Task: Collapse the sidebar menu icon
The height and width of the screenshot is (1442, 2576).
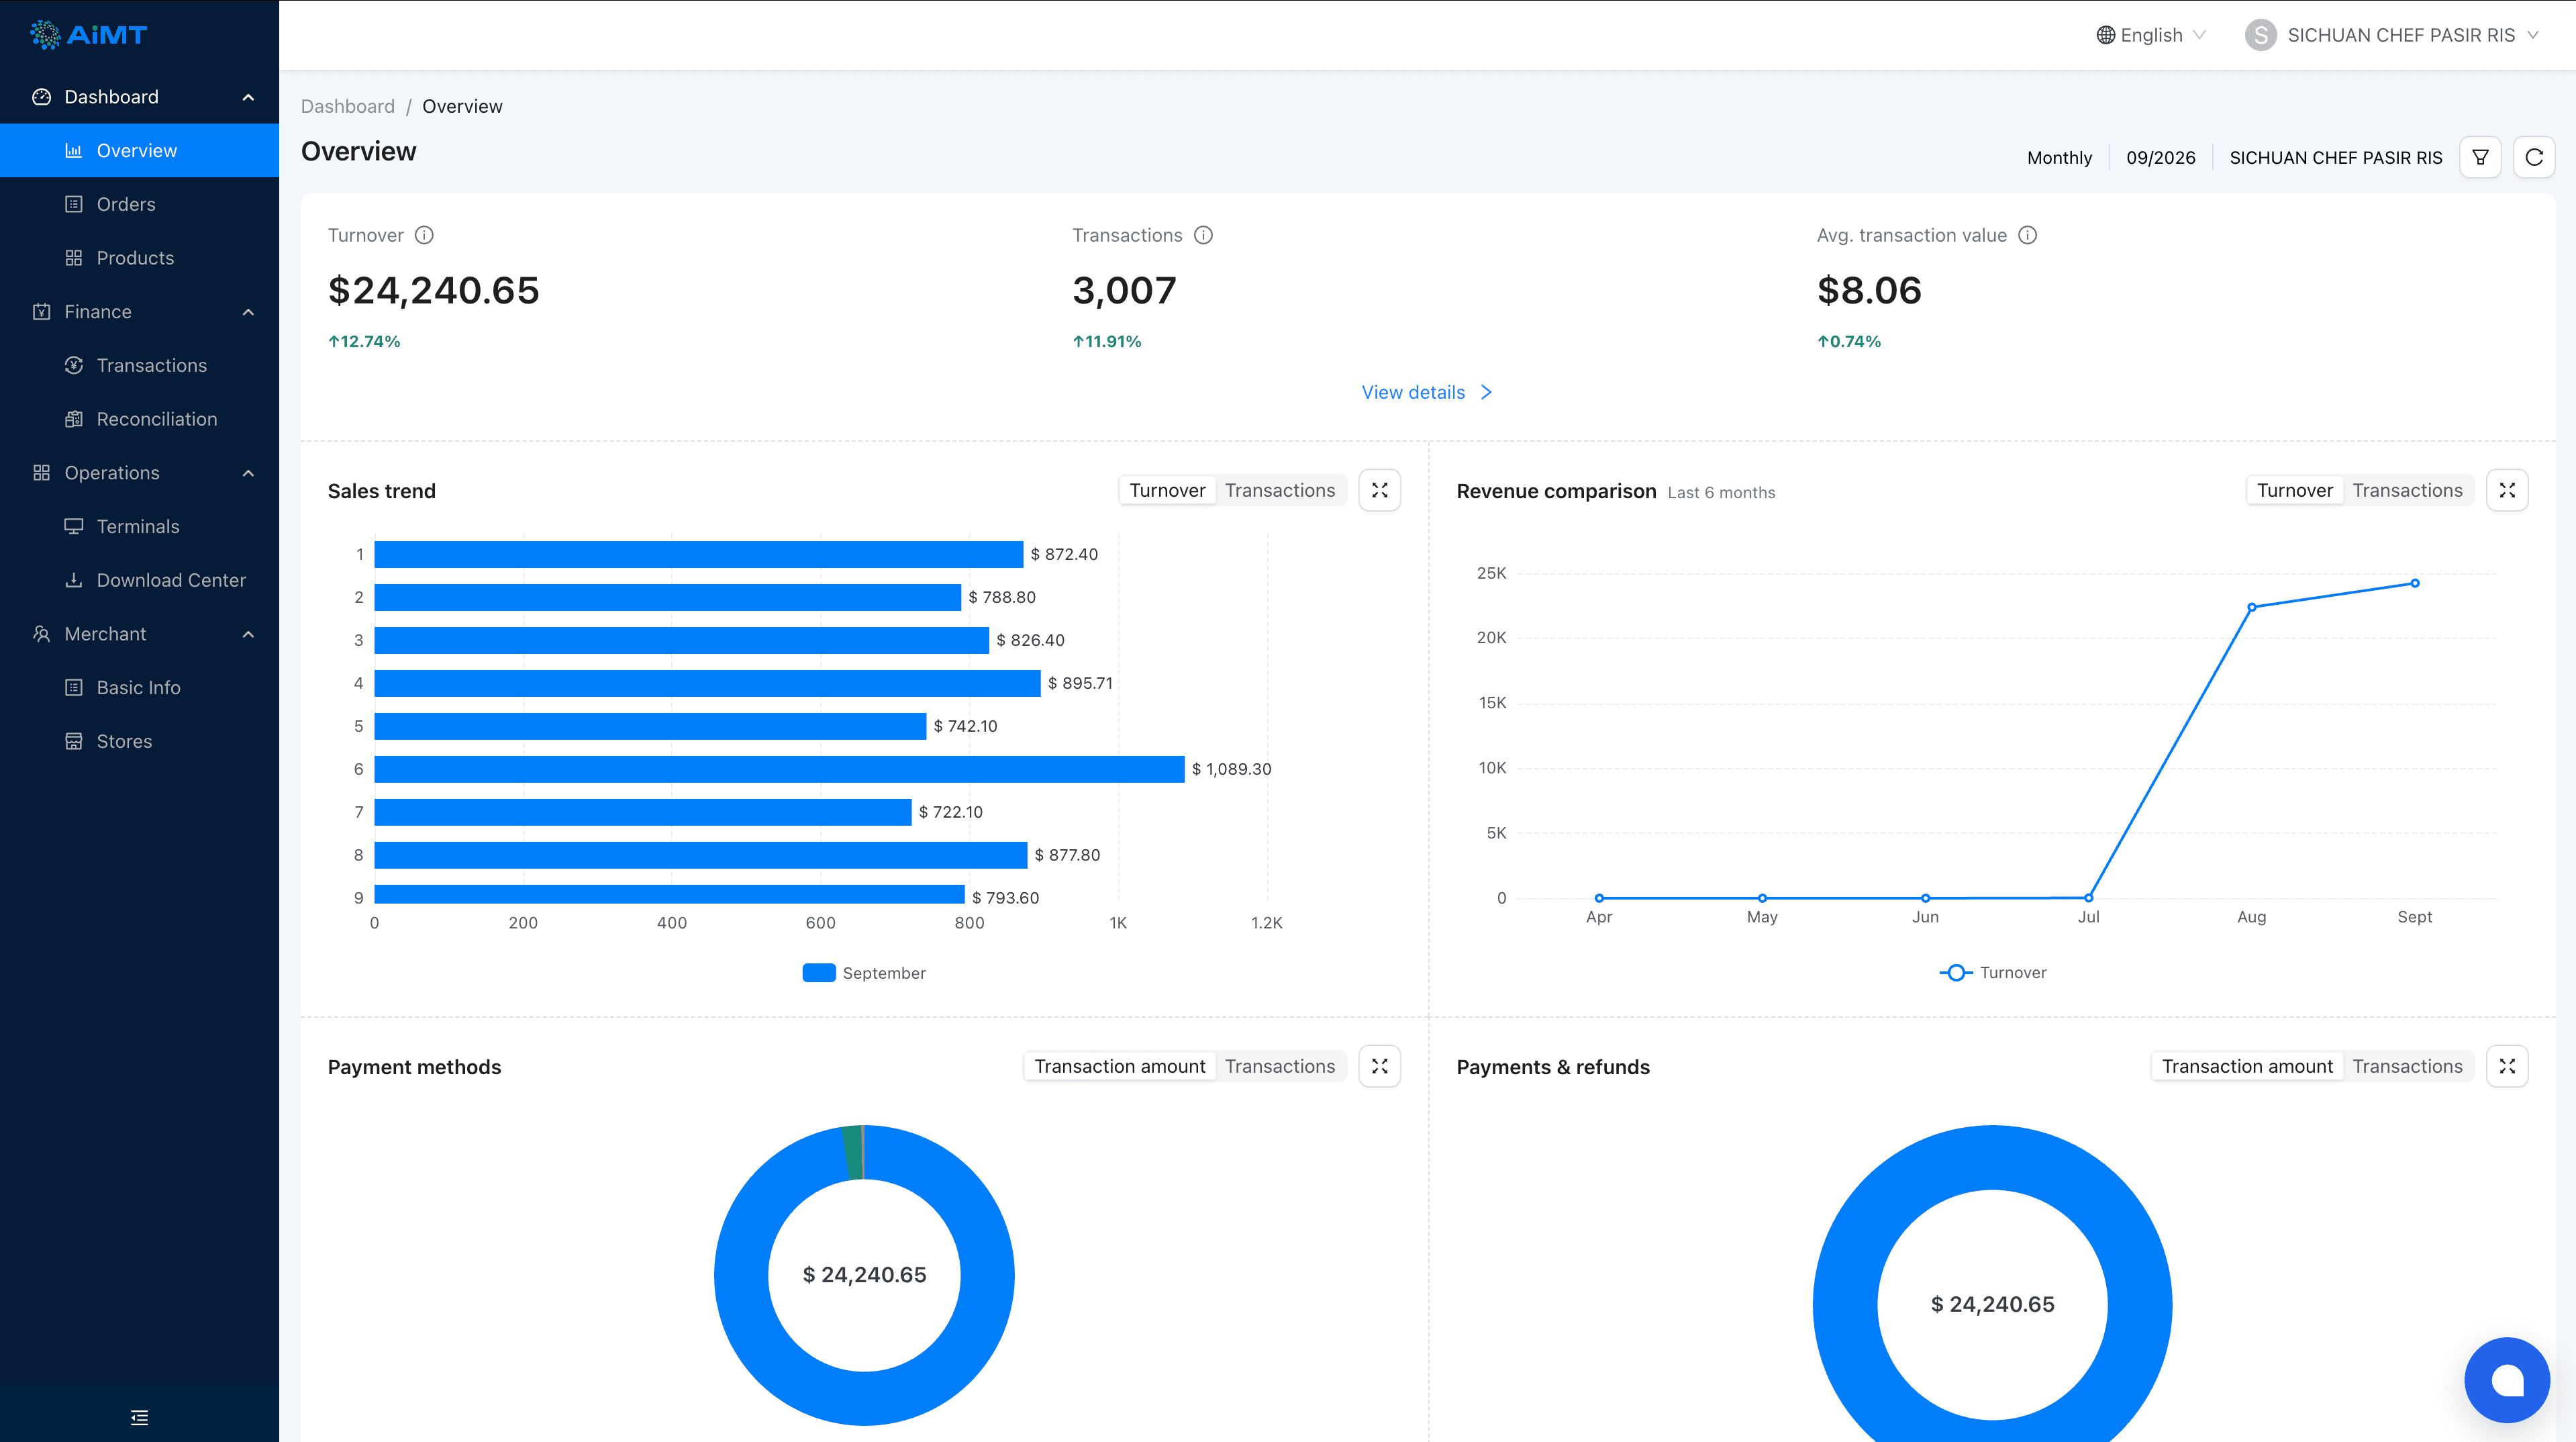Action: 139,1417
